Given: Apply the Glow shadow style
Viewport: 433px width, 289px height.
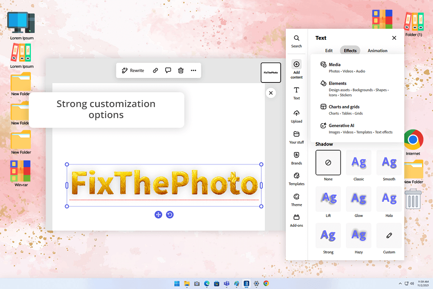Looking at the screenshot, I should tap(359, 199).
